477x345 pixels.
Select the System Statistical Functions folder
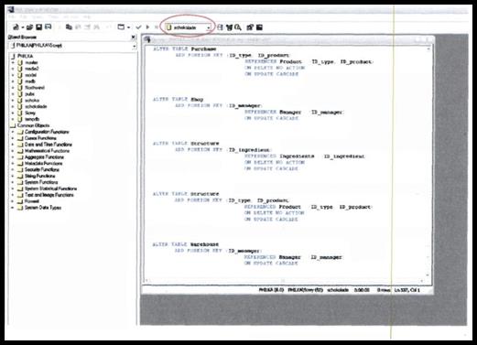click(50, 189)
